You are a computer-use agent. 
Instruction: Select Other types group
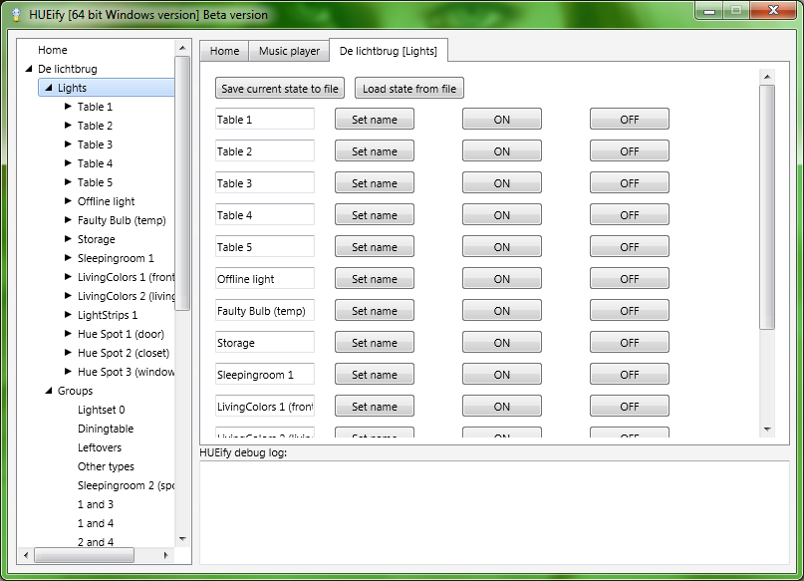tap(106, 466)
